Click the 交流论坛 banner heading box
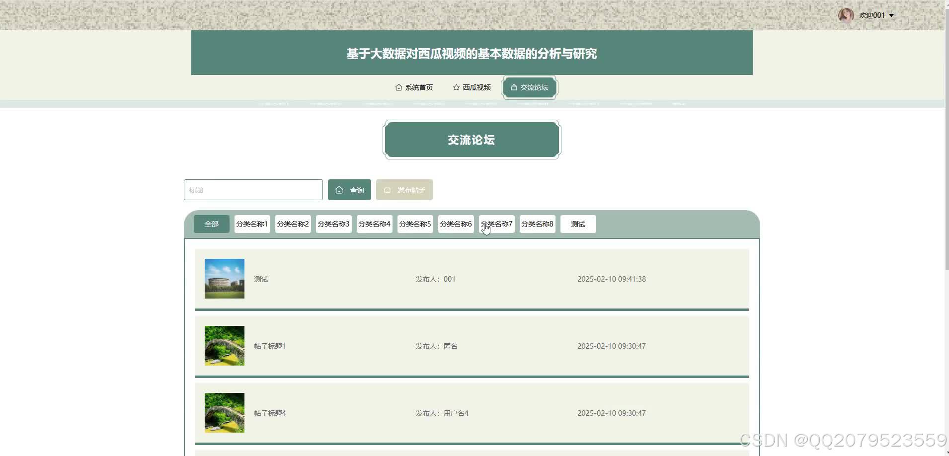Image resolution: width=949 pixels, height=456 pixels. [x=471, y=140]
